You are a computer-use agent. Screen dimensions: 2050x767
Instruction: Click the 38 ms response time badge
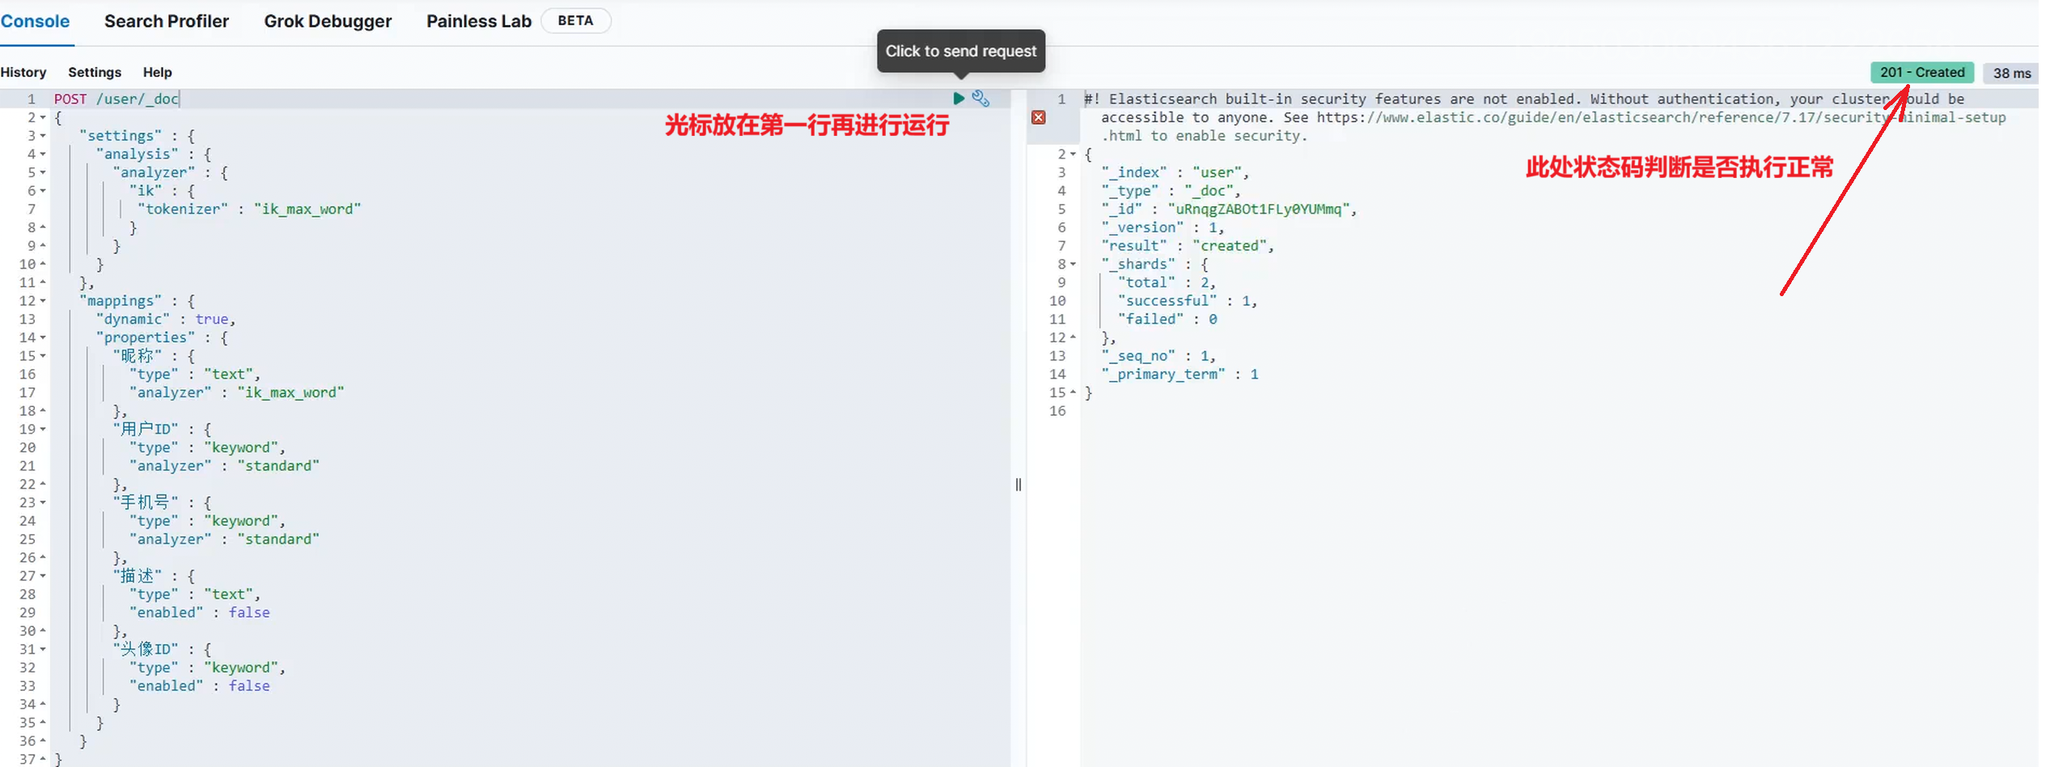pos(2012,73)
